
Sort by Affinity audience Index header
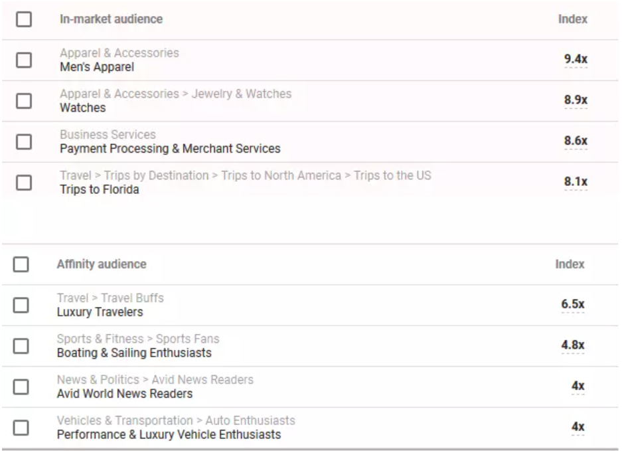pyautogui.click(x=570, y=264)
